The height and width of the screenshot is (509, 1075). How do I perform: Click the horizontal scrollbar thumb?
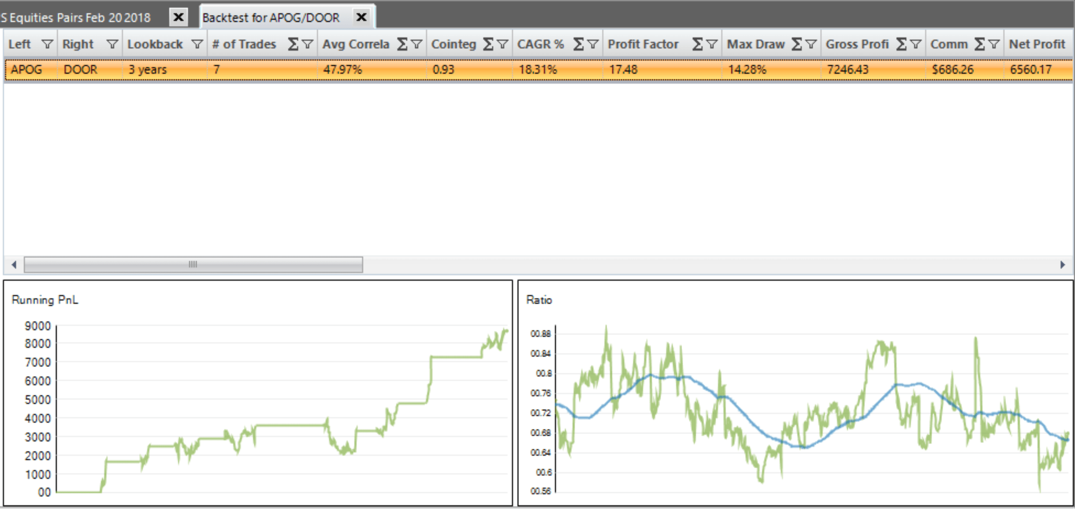(193, 265)
